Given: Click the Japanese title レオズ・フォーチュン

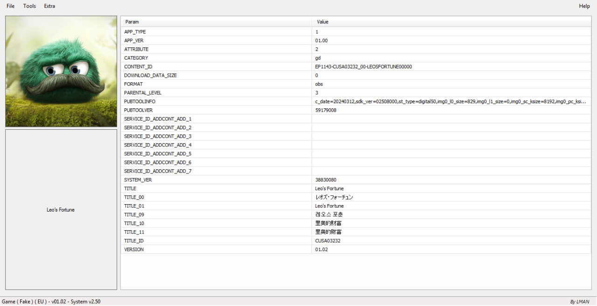Looking at the screenshot, I should 334,197.
